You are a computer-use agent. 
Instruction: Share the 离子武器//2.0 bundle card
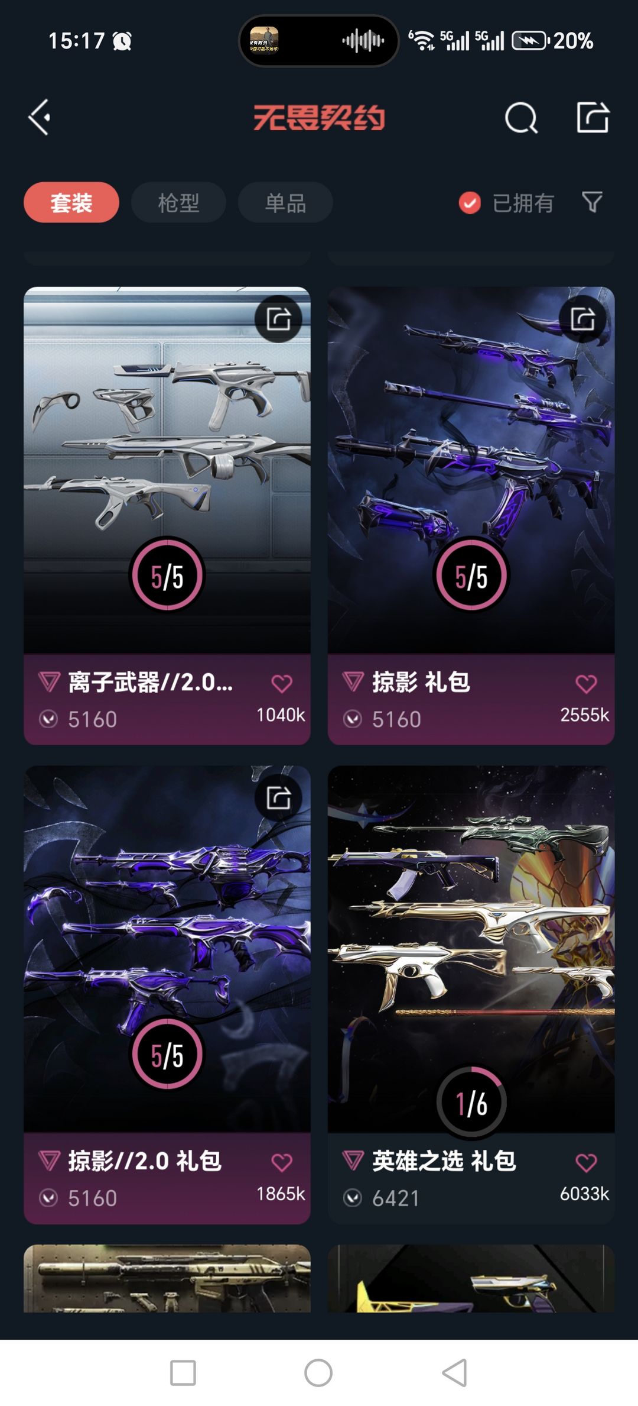click(278, 319)
